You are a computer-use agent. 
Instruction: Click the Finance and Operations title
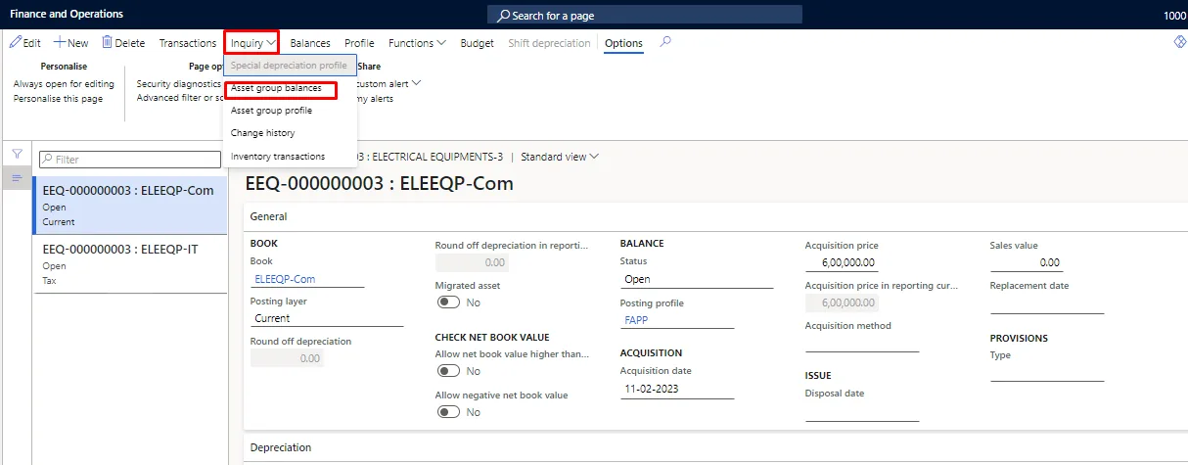(x=67, y=15)
